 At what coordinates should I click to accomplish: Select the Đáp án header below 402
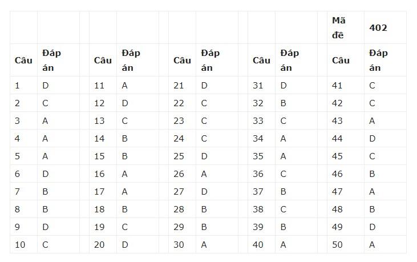click(x=378, y=60)
